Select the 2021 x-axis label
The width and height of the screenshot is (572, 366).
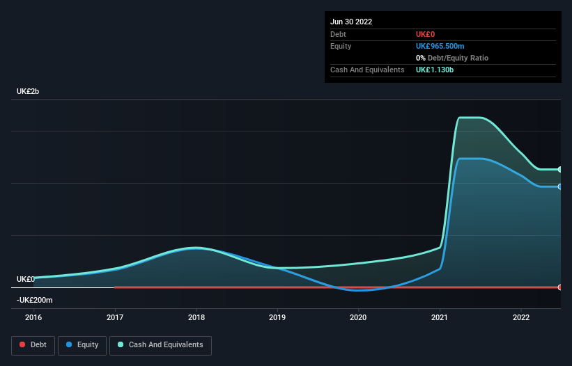pyautogui.click(x=440, y=317)
